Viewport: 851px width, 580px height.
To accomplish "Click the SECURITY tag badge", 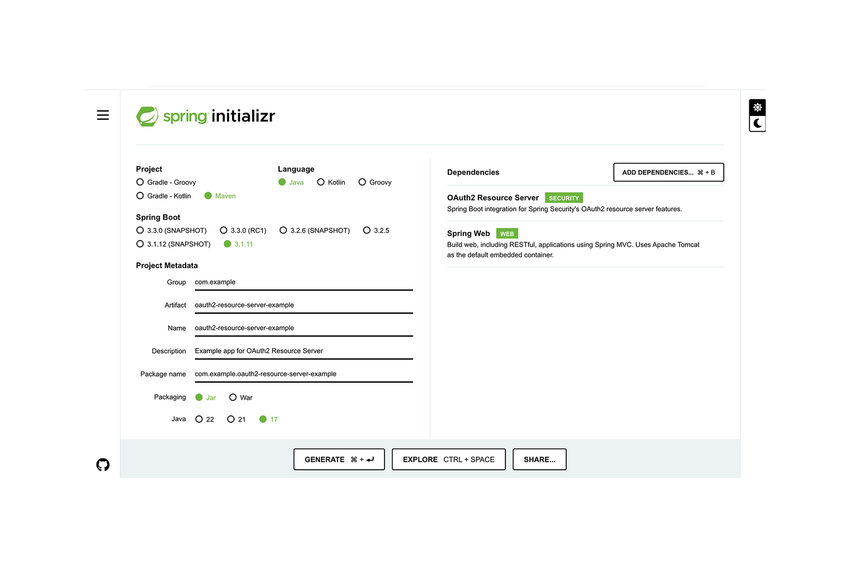I will [x=564, y=198].
